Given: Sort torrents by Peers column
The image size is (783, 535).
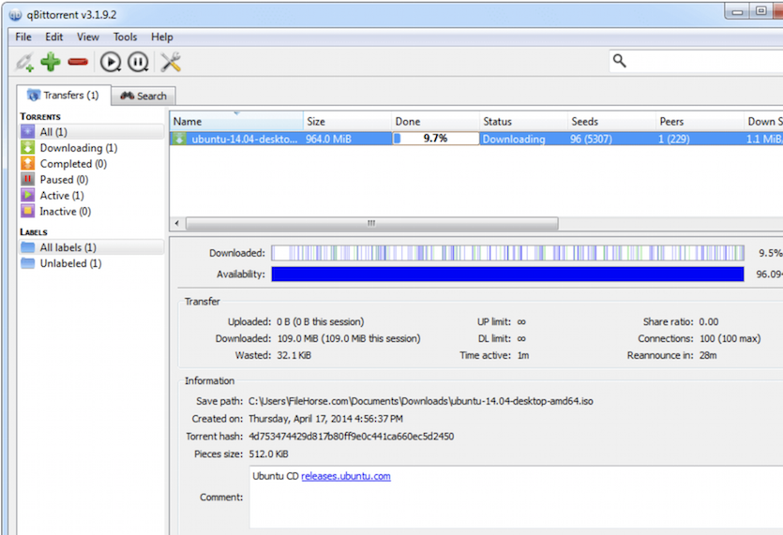Looking at the screenshot, I should 700,121.
